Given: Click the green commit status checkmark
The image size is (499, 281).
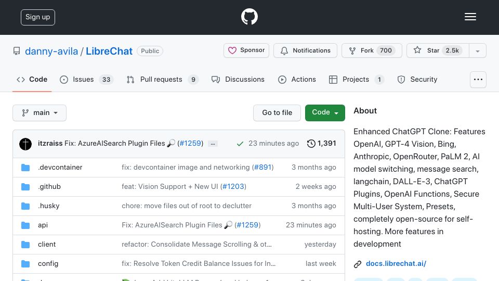Looking at the screenshot, I should pos(240,144).
